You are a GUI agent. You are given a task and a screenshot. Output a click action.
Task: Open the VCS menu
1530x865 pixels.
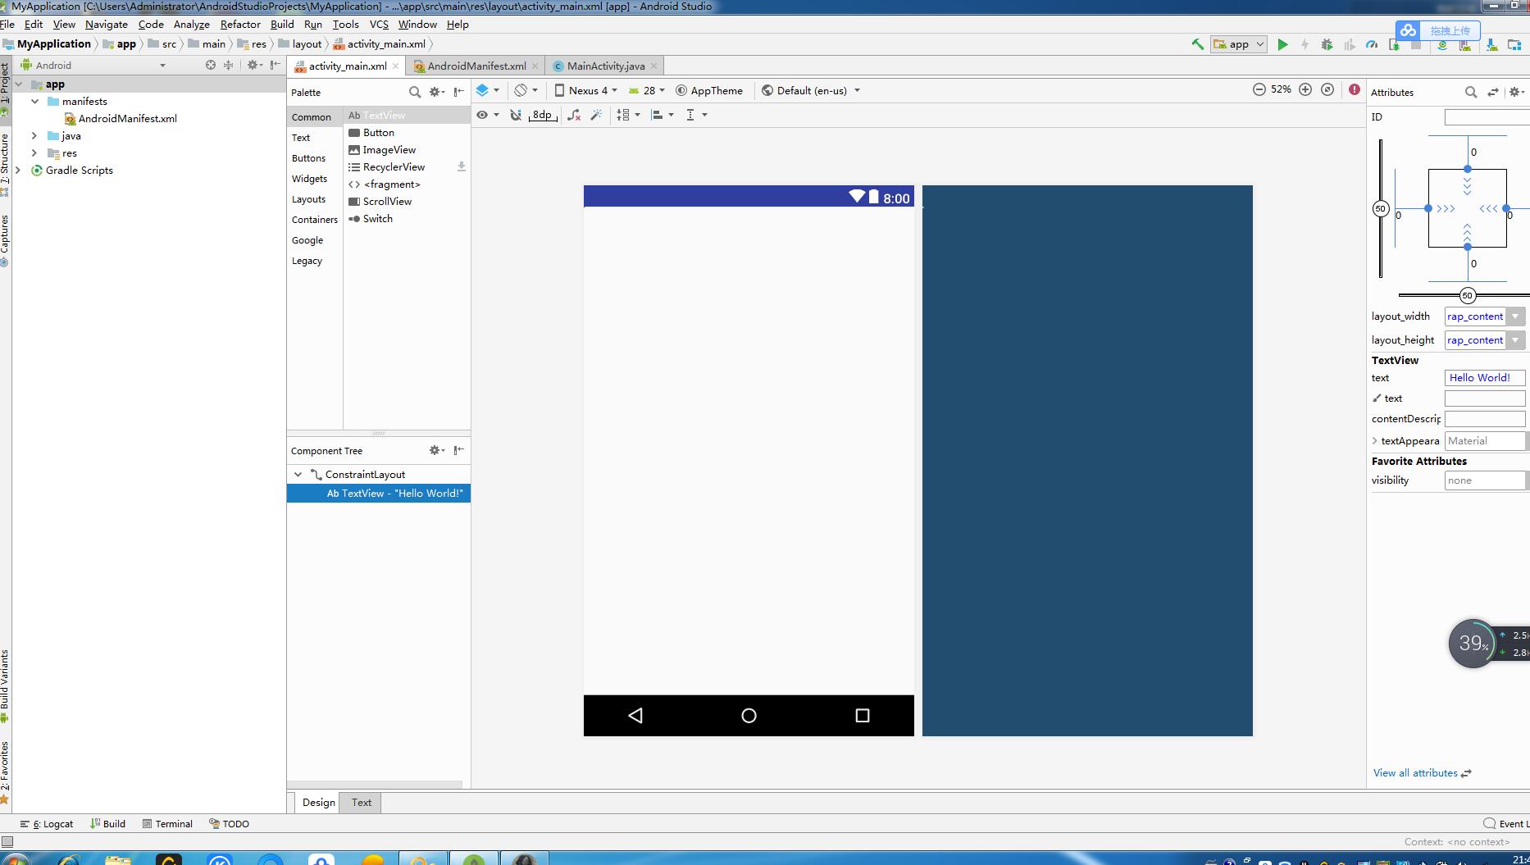(379, 24)
